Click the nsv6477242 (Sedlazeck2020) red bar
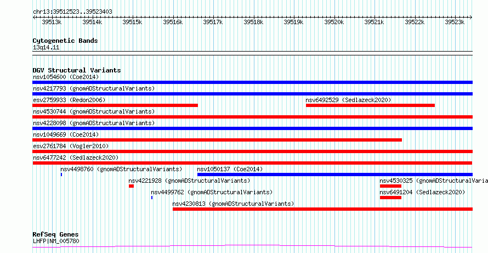Screen dimensions: 488x253 point(252,163)
